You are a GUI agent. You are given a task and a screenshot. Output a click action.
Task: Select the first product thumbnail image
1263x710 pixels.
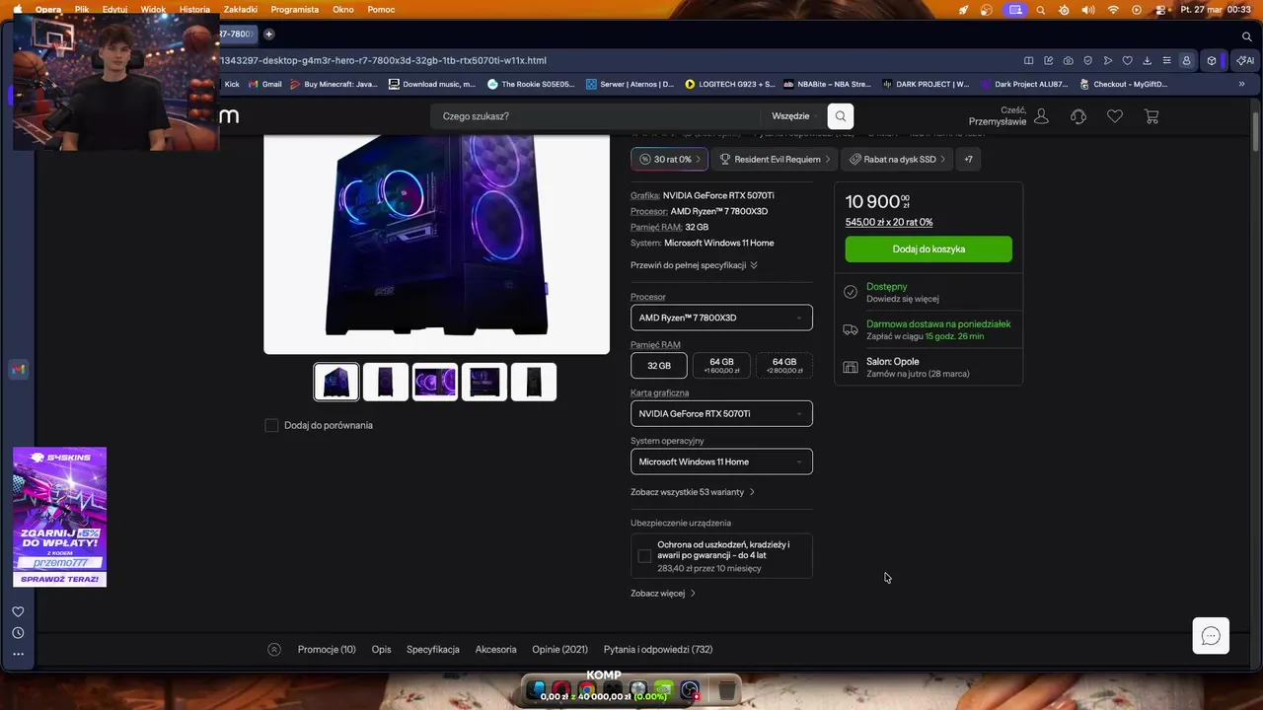336,382
